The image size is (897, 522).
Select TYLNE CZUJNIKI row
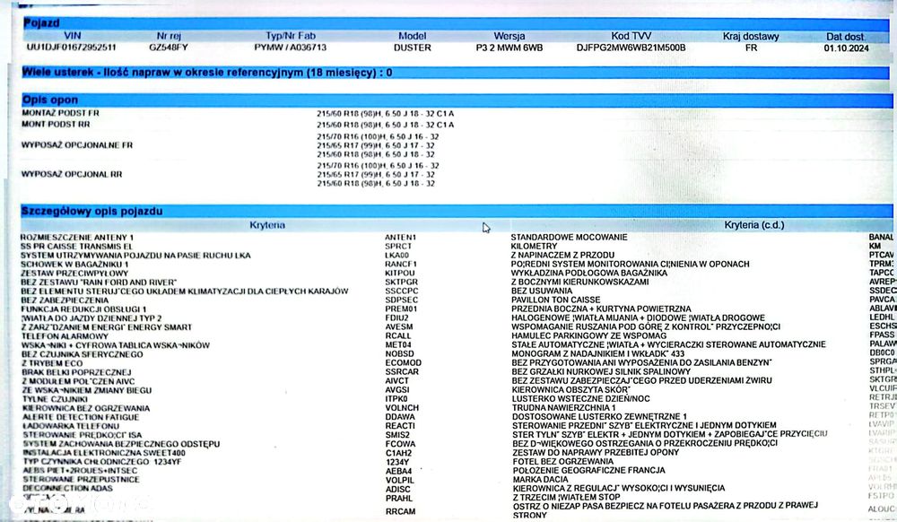[55, 399]
